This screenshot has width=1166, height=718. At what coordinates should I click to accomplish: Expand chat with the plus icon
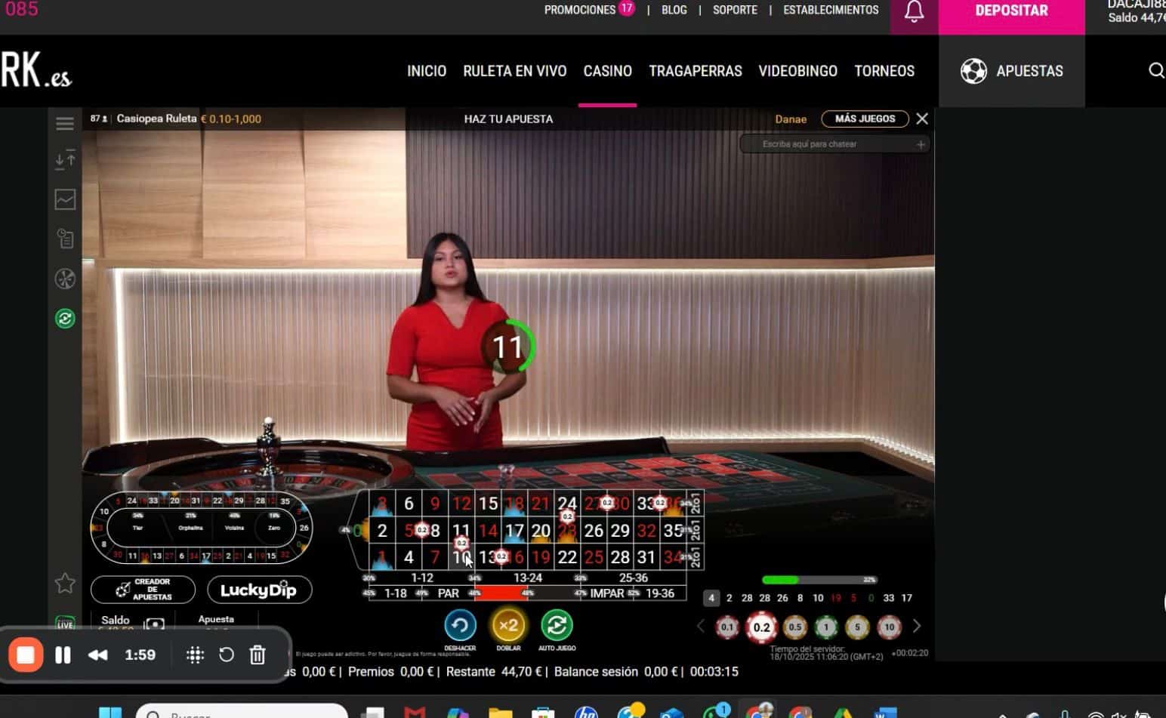coord(921,144)
